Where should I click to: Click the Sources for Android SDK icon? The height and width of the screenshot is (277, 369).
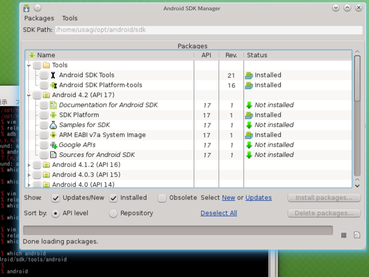54,155
